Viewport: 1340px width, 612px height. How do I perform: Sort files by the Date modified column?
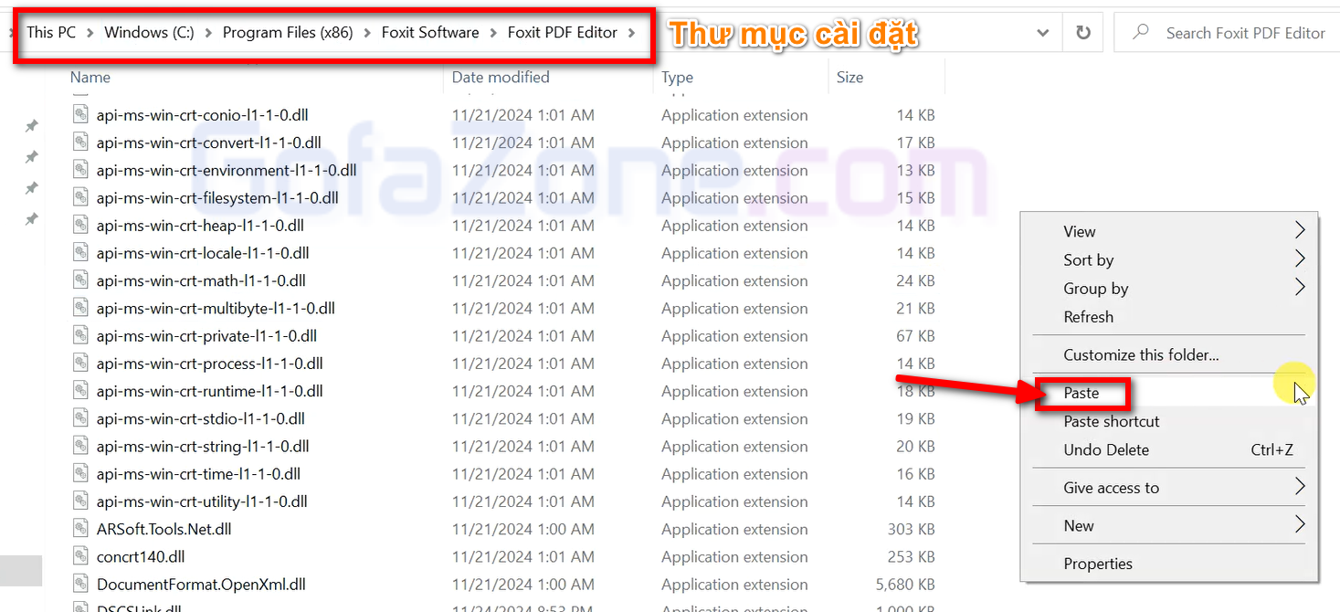(501, 78)
